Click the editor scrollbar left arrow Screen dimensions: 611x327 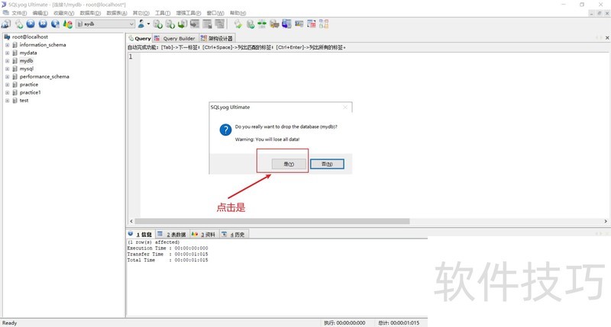(131, 221)
